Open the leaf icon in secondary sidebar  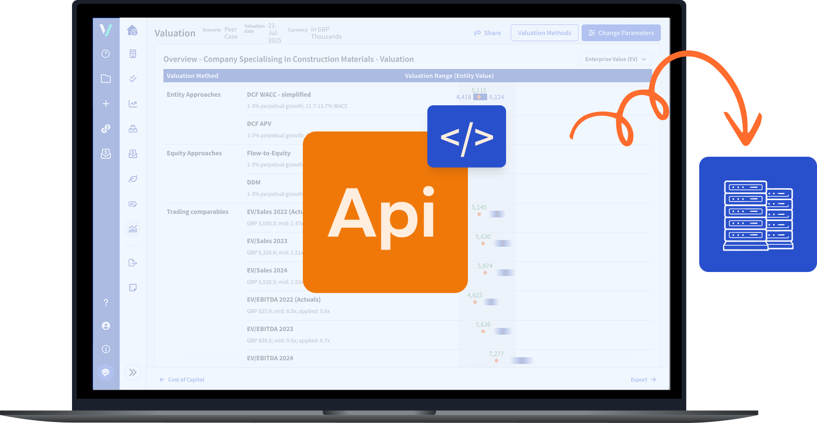point(133,179)
